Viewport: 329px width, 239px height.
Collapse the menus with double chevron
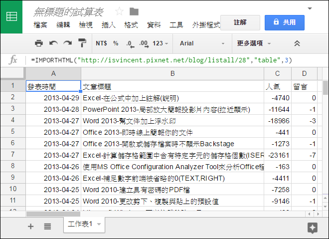297,43
